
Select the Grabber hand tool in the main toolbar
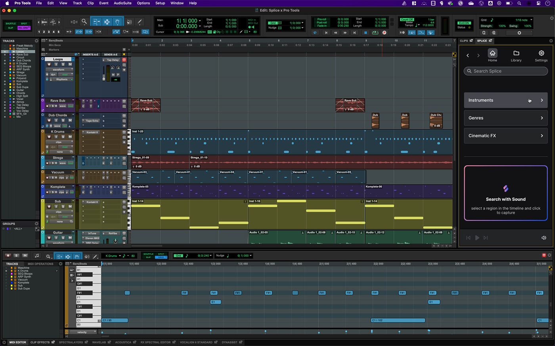click(x=117, y=22)
